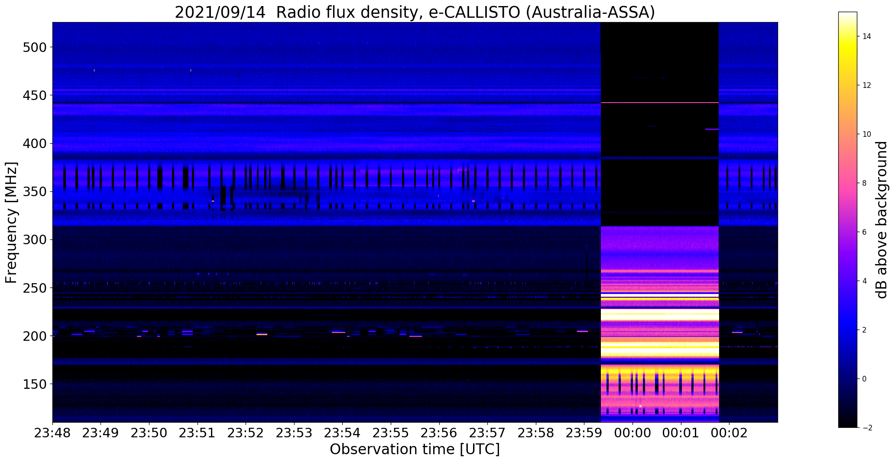
Task: Click the 'Frequency [MHz]' axis label
Action: [11, 223]
